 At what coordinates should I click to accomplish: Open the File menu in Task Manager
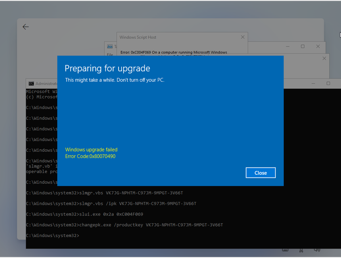tap(110, 54)
